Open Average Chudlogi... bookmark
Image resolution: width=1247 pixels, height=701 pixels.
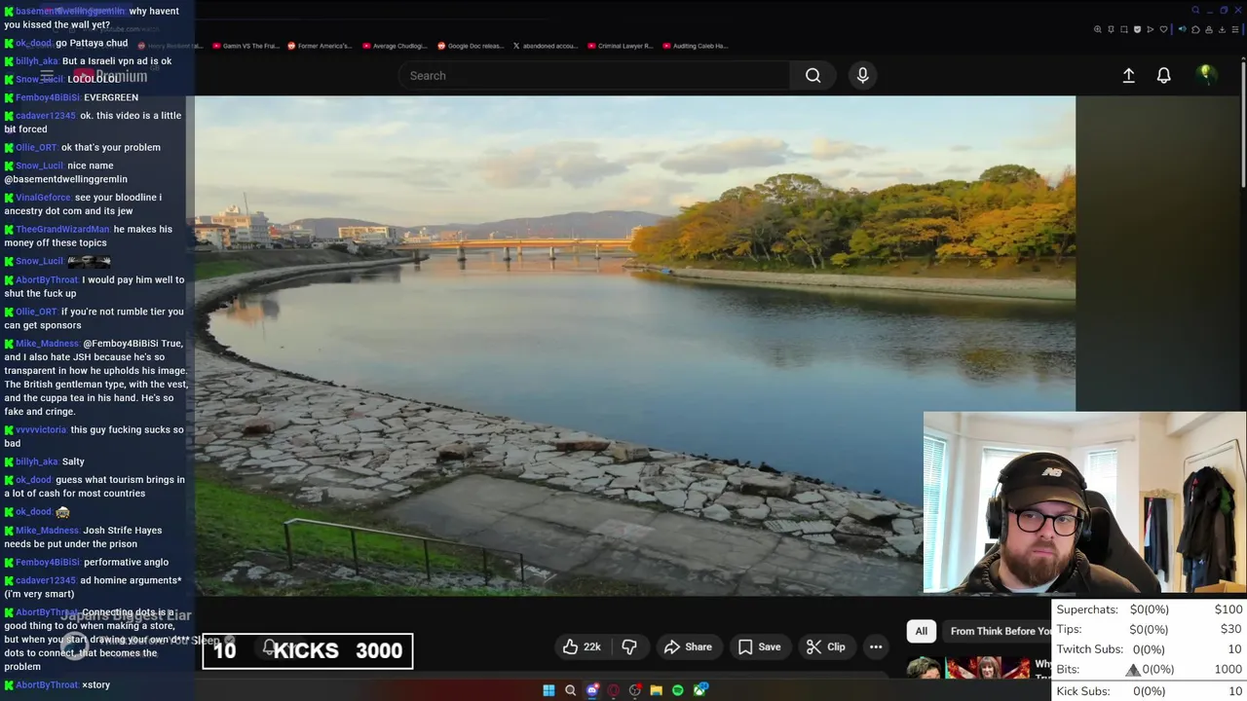click(396, 46)
